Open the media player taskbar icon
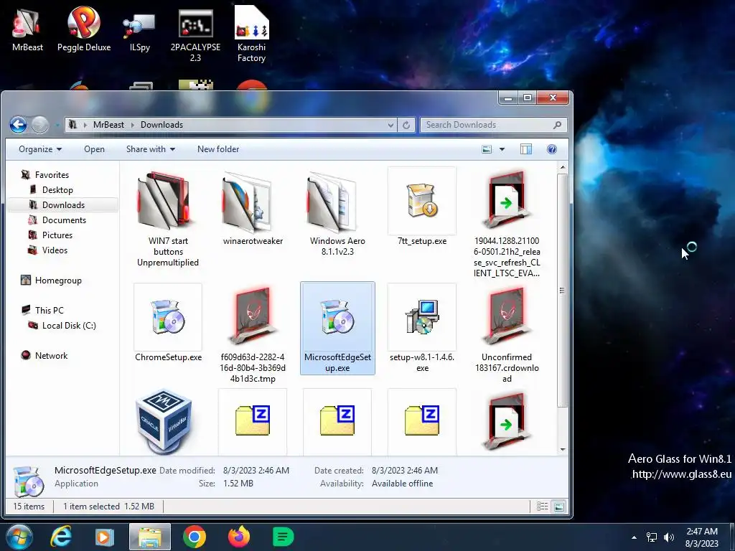This screenshot has height=551, width=735. [105, 537]
